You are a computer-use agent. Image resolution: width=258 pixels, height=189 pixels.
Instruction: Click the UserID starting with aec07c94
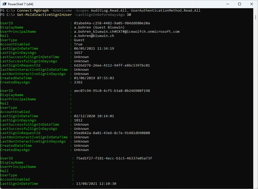point(112,91)
